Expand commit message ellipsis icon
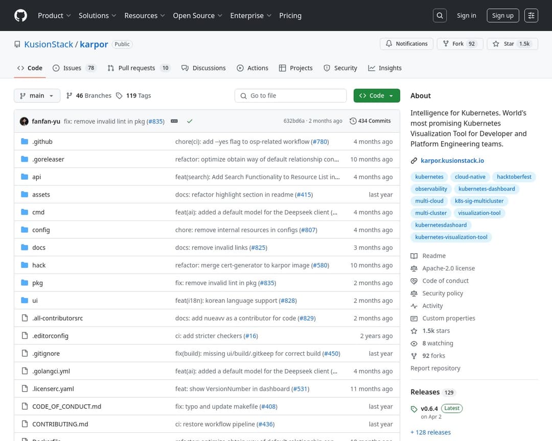Viewport: 552px width, 441px height. pyautogui.click(x=174, y=121)
